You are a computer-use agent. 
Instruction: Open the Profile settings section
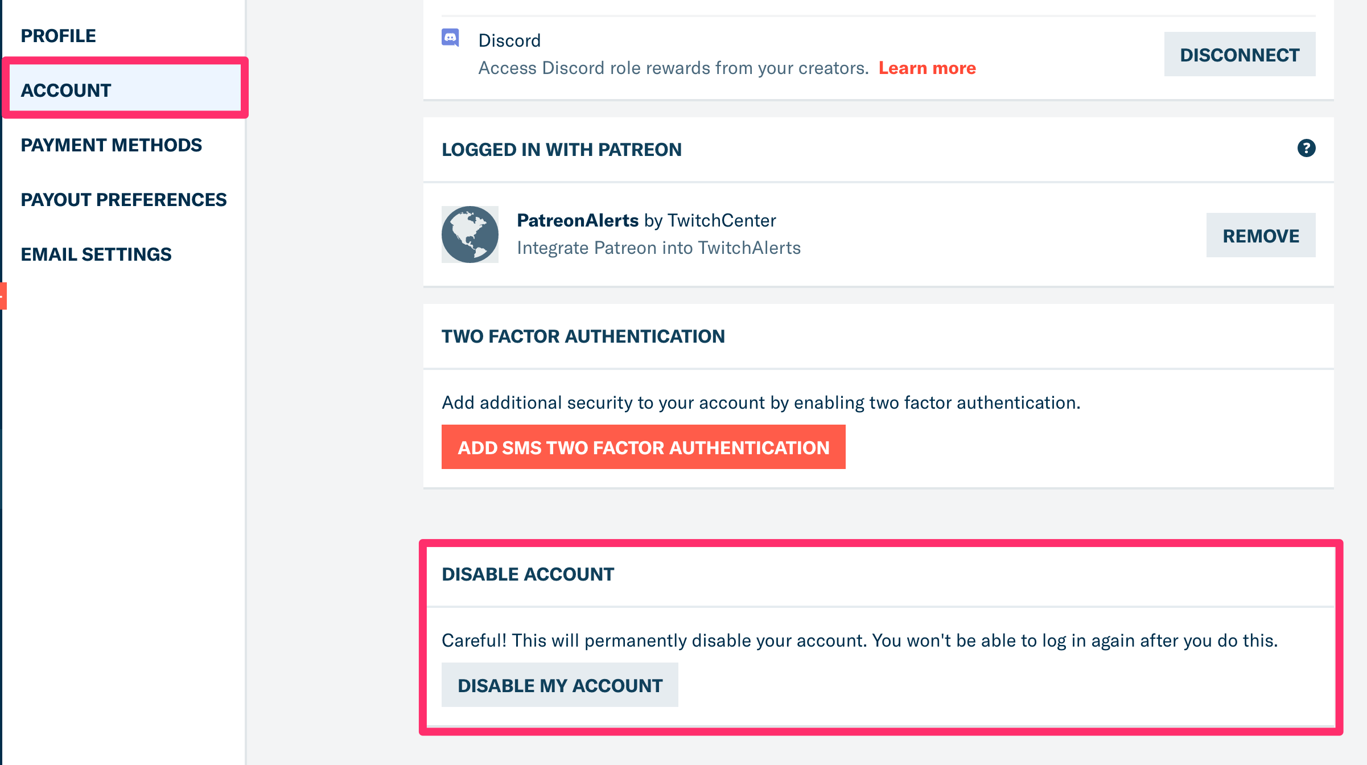[58, 36]
